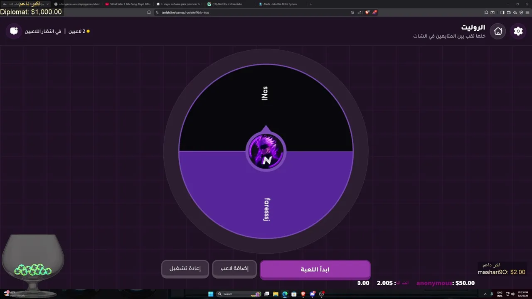This screenshot has width=532, height=299.
Task: Switch to the games vercel app tab
Action: click(76, 4)
